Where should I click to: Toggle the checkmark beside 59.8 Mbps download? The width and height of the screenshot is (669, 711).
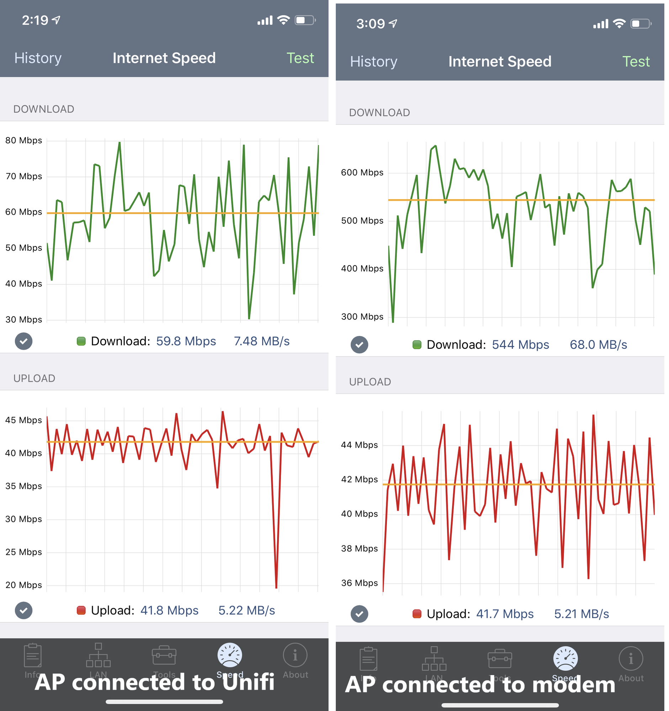(23, 342)
